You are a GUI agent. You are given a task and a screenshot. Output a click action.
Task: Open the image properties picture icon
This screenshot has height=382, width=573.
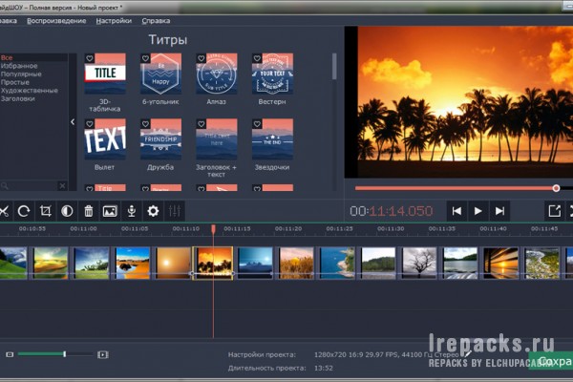(110, 211)
